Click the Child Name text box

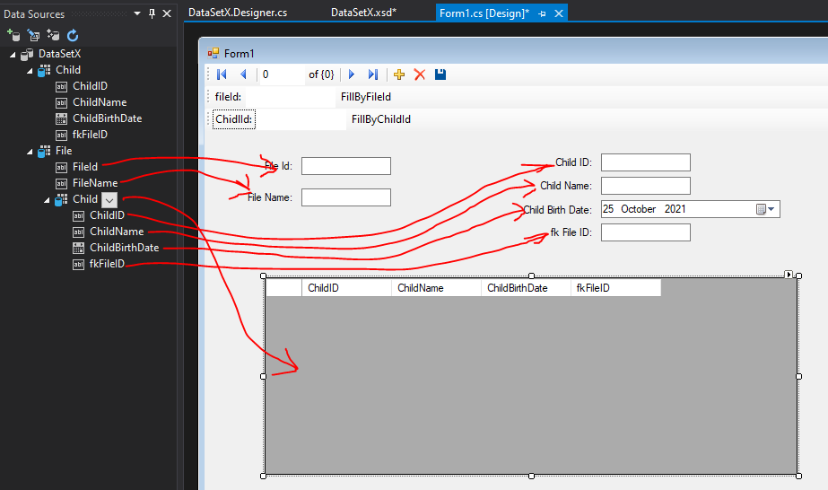coord(645,186)
